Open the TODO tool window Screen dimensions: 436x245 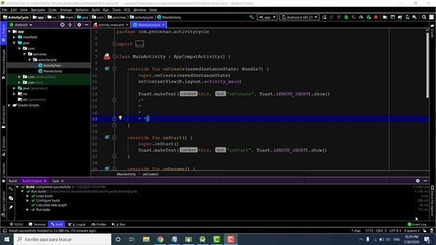[16, 224]
